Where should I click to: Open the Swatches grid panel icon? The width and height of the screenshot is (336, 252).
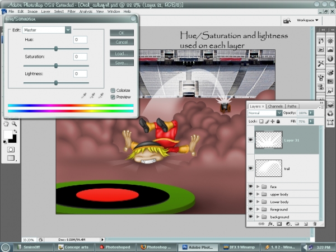pyautogui.click(x=330, y=81)
